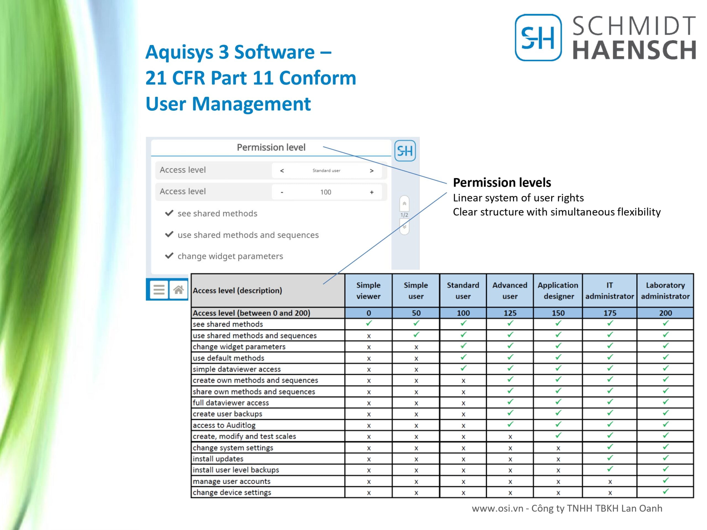Click the IT administrator column header
This screenshot has height=530, width=707.
[x=610, y=290]
